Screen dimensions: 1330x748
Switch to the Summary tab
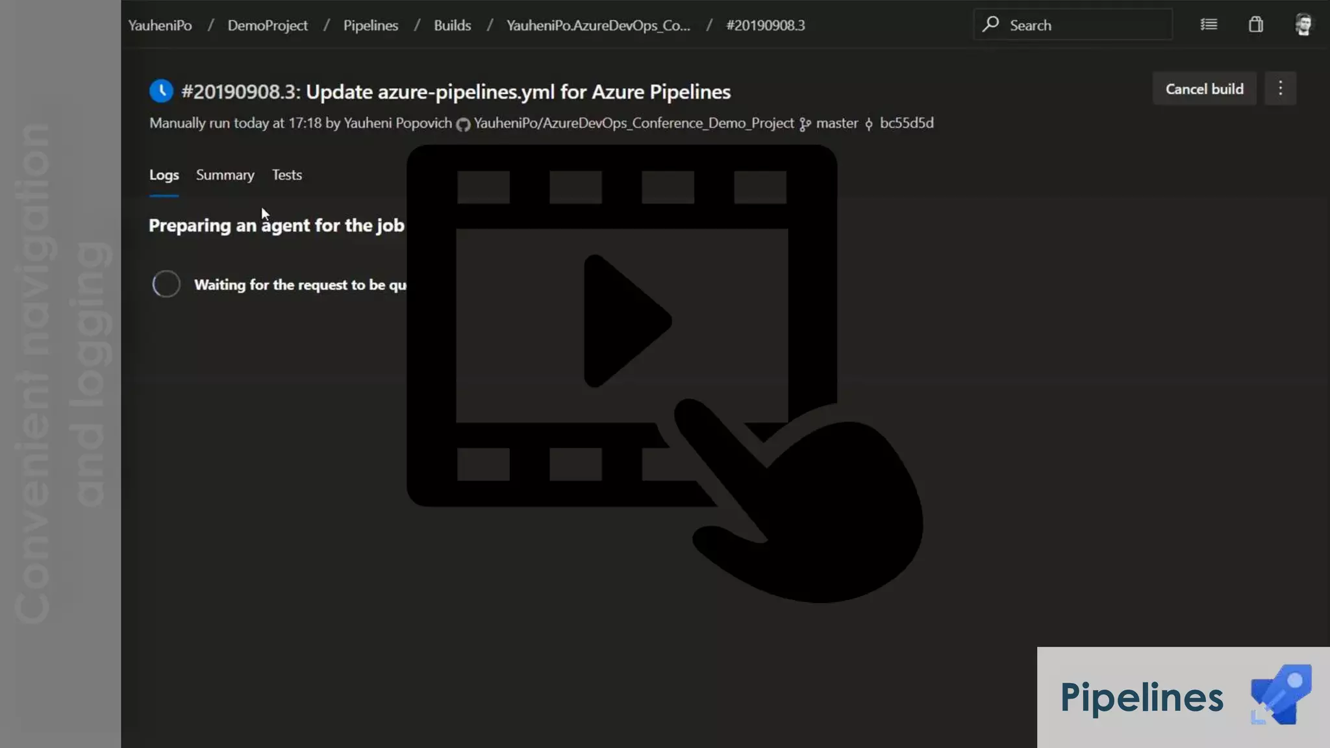click(225, 175)
